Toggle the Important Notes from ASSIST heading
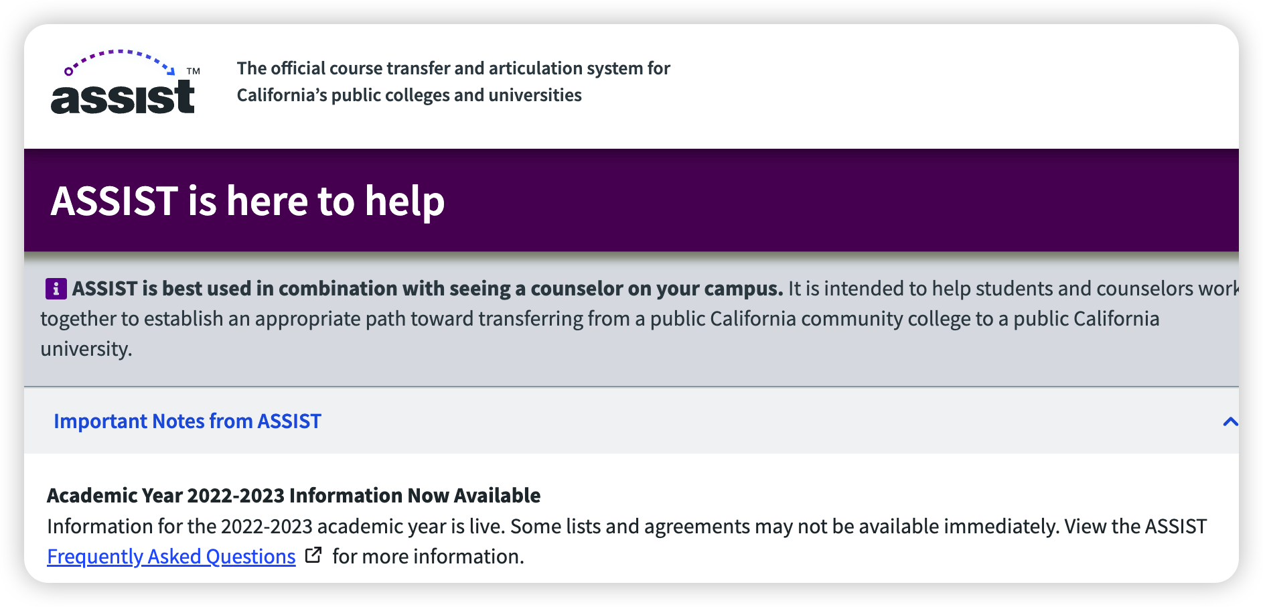The image size is (1263, 607). tap(188, 421)
